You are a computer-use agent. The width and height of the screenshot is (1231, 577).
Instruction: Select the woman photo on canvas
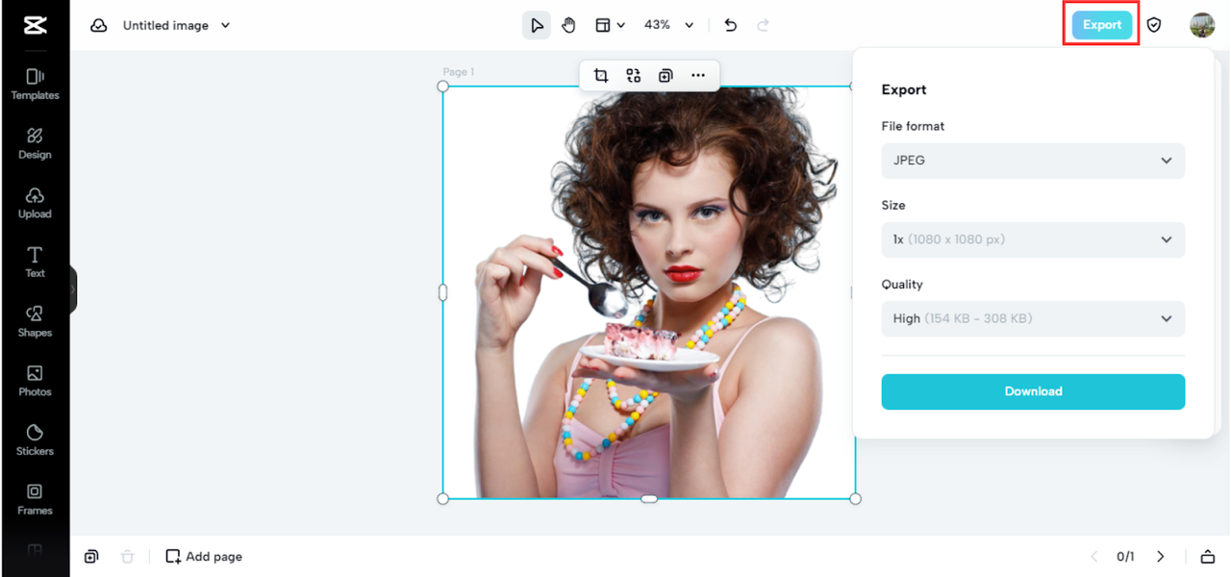click(x=649, y=292)
